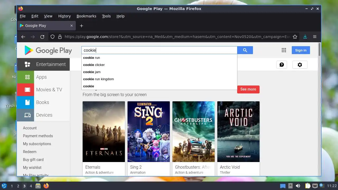Click the red See more button
Viewport: 338px width, 190px height.
248,89
